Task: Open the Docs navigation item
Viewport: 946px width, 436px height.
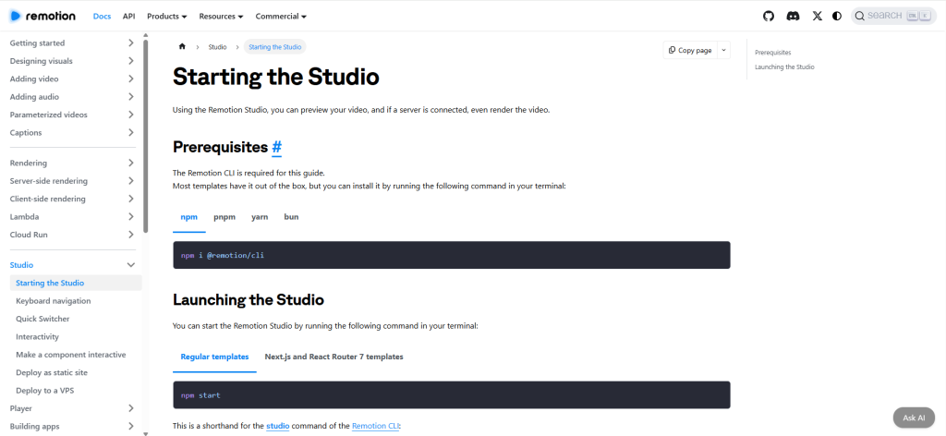Action: (x=102, y=17)
